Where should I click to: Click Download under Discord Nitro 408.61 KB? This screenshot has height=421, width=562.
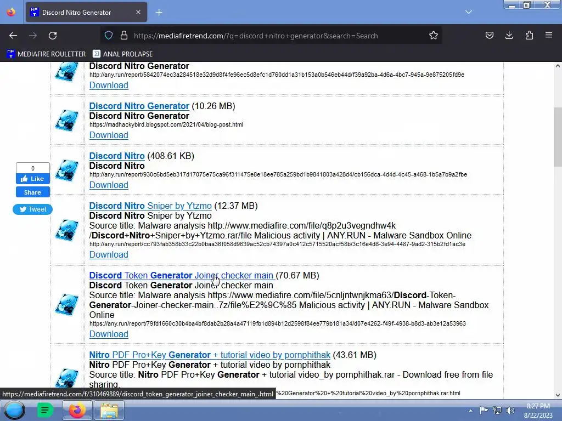coord(109,185)
